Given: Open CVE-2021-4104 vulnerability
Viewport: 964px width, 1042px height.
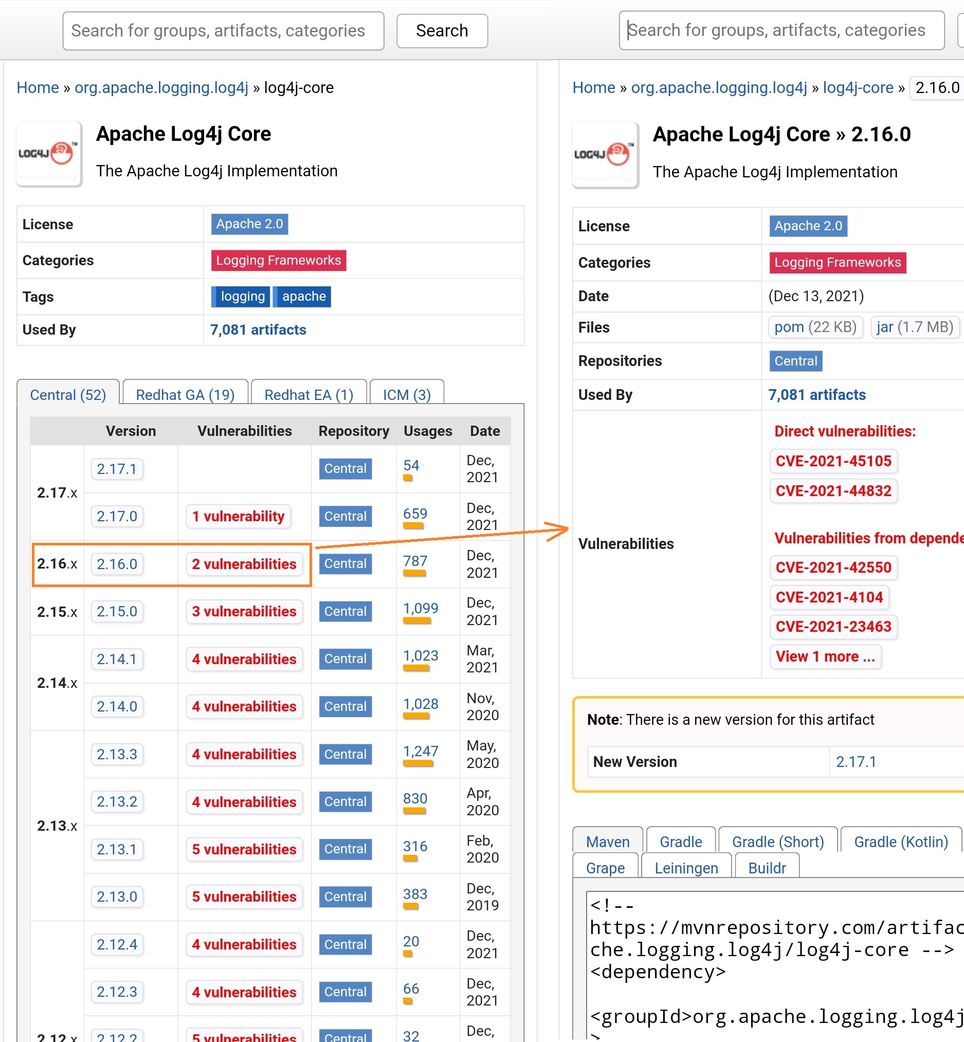Looking at the screenshot, I should 829,597.
